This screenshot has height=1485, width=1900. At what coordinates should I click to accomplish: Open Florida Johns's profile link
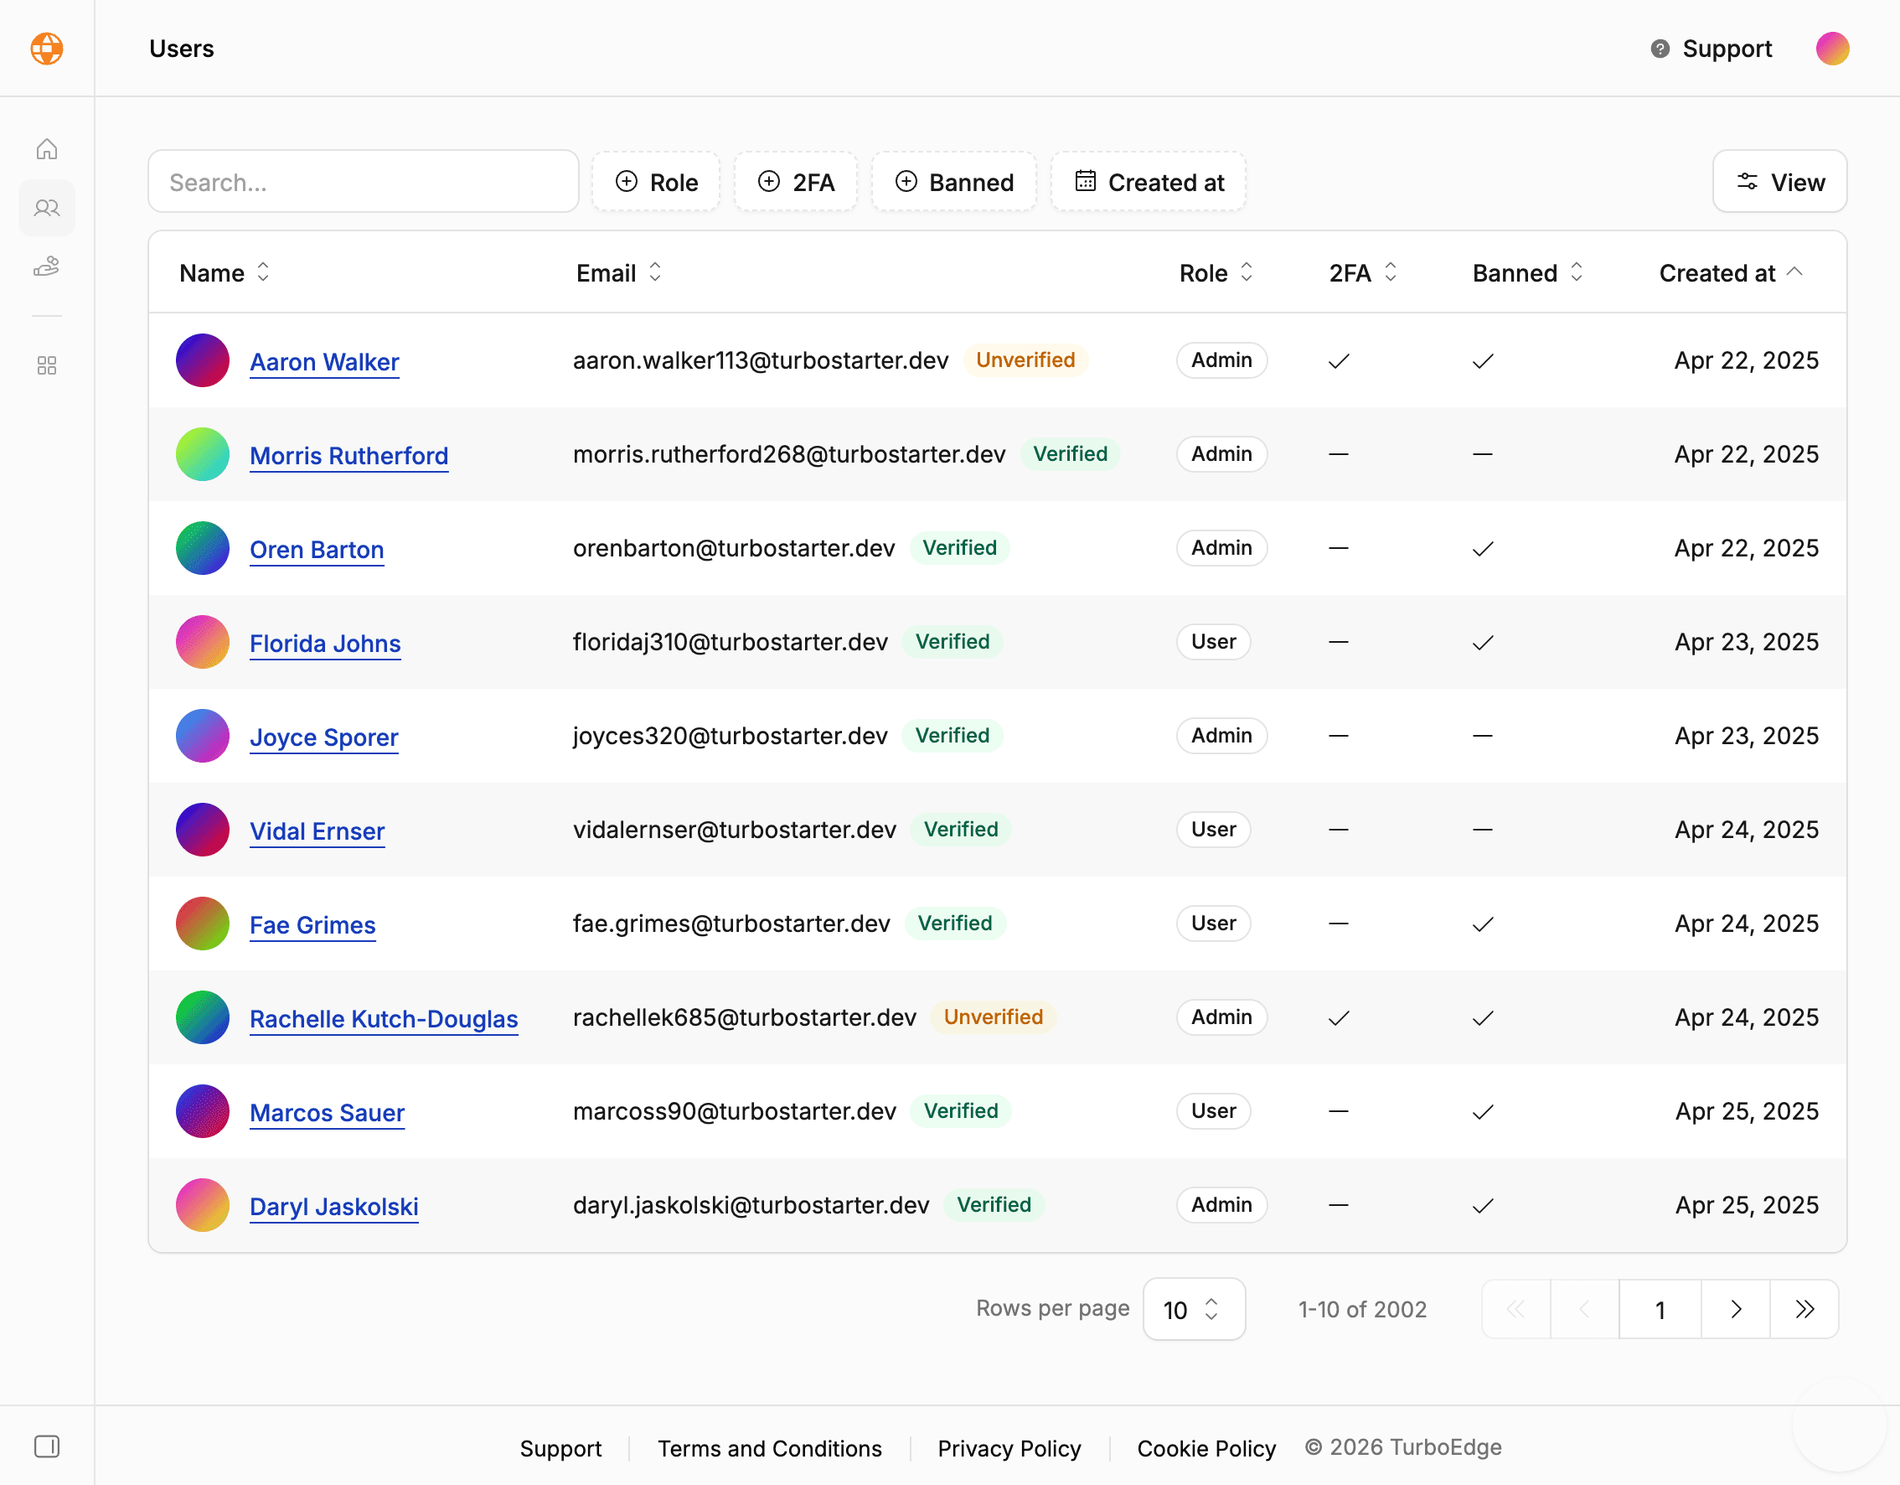click(x=325, y=644)
